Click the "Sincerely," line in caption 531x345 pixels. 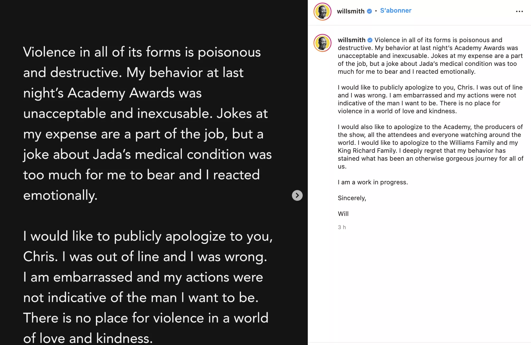352,198
